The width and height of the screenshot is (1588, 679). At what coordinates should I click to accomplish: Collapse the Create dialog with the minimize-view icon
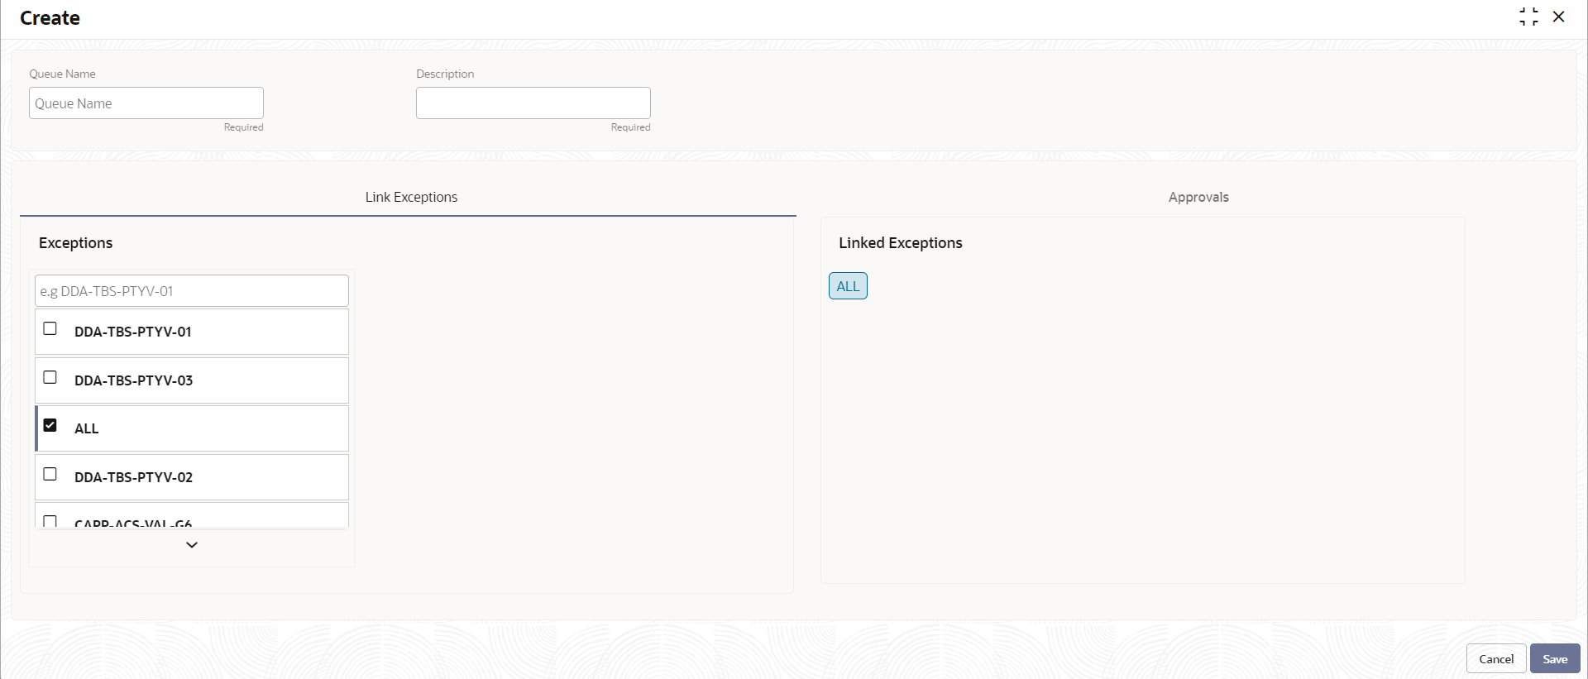coord(1528,17)
